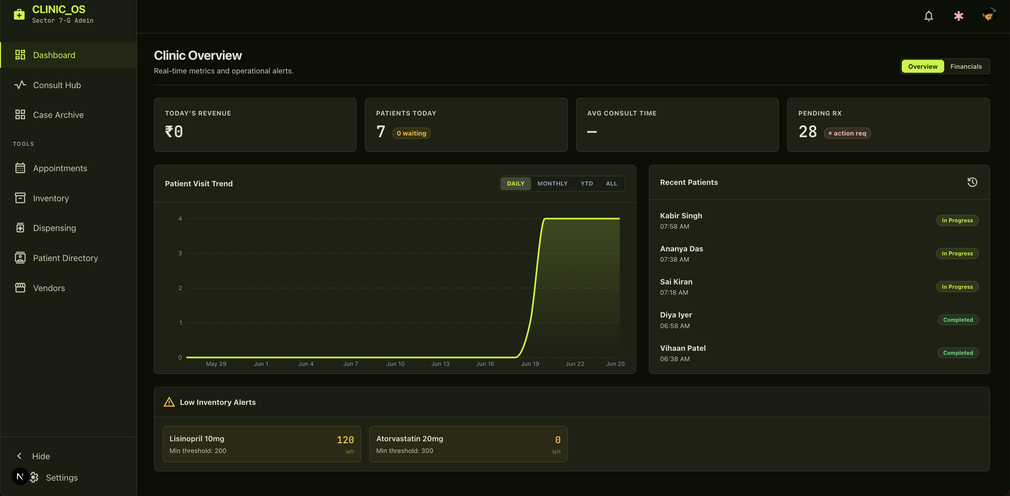This screenshot has height=496, width=1010.
Task: Click the Jun 19 label on chart axis
Action: tap(530, 363)
